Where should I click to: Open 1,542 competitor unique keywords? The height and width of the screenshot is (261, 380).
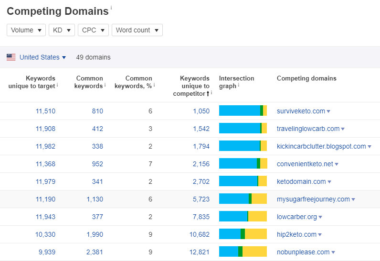coord(201,129)
